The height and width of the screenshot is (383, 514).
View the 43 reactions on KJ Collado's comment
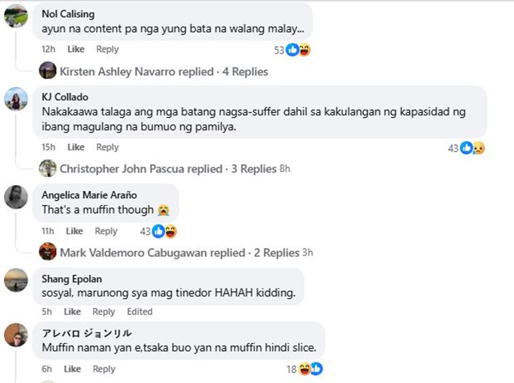click(467, 148)
